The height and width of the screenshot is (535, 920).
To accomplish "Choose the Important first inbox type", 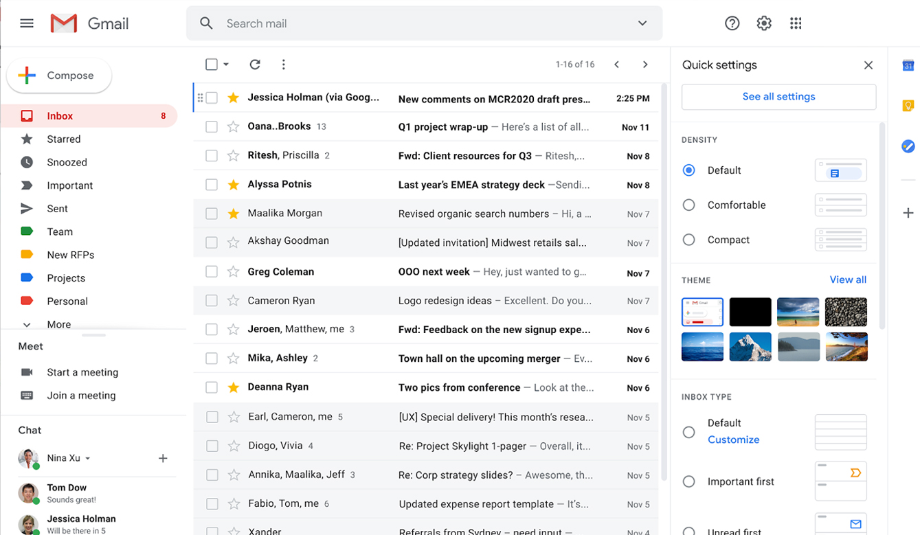I will tap(689, 482).
